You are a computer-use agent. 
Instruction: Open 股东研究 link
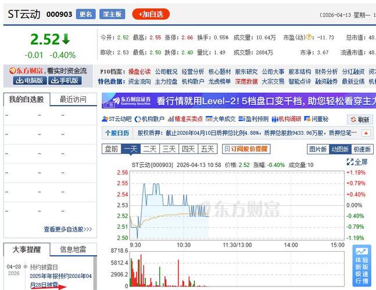coord(246,71)
